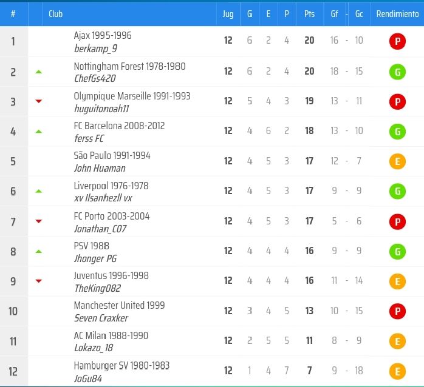Viewport: 424px width, 387px height.
Task: Click the red down arrow beside Olympique Marseille
Action: (39, 101)
